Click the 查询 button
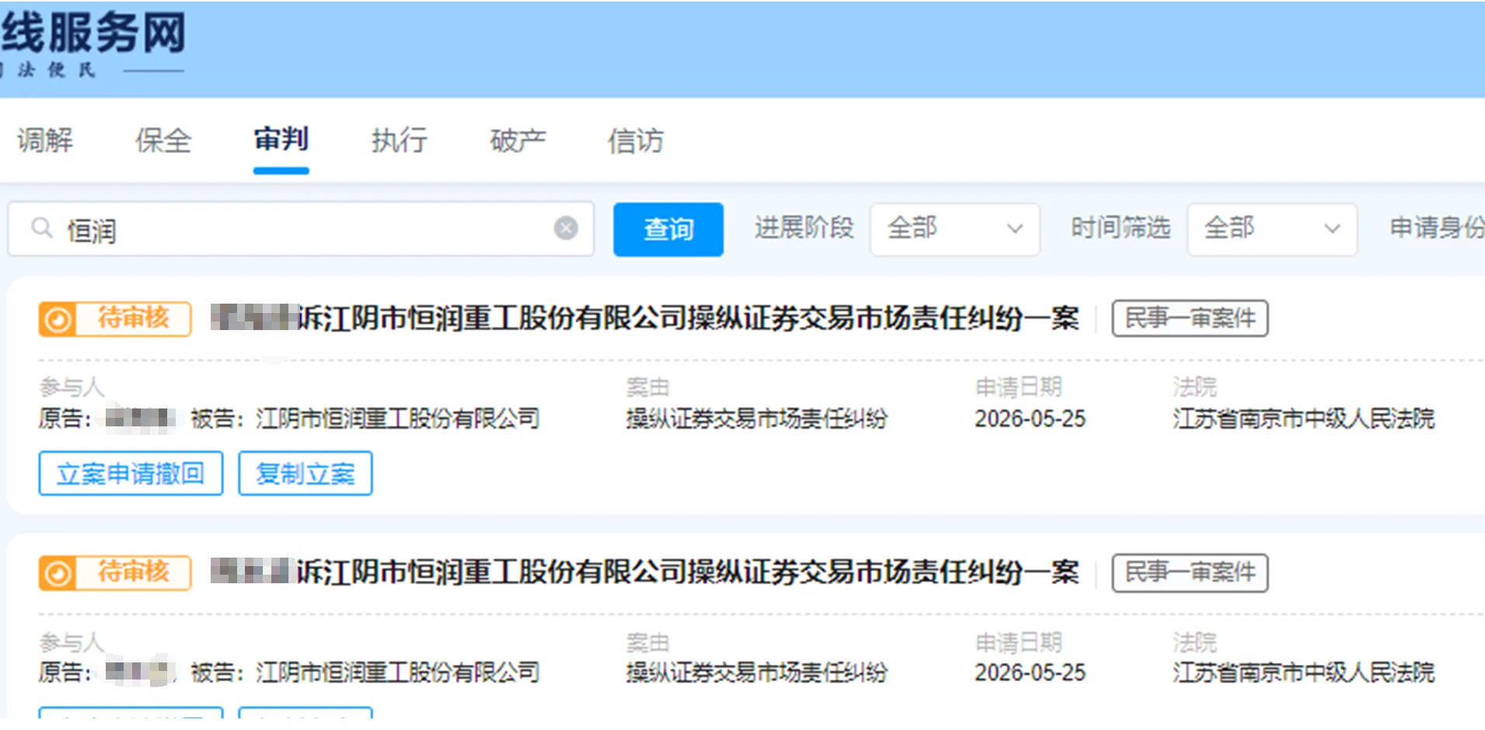Image resolution: width=1485 pixels, height=730 pixels. [x=669, y=229]
